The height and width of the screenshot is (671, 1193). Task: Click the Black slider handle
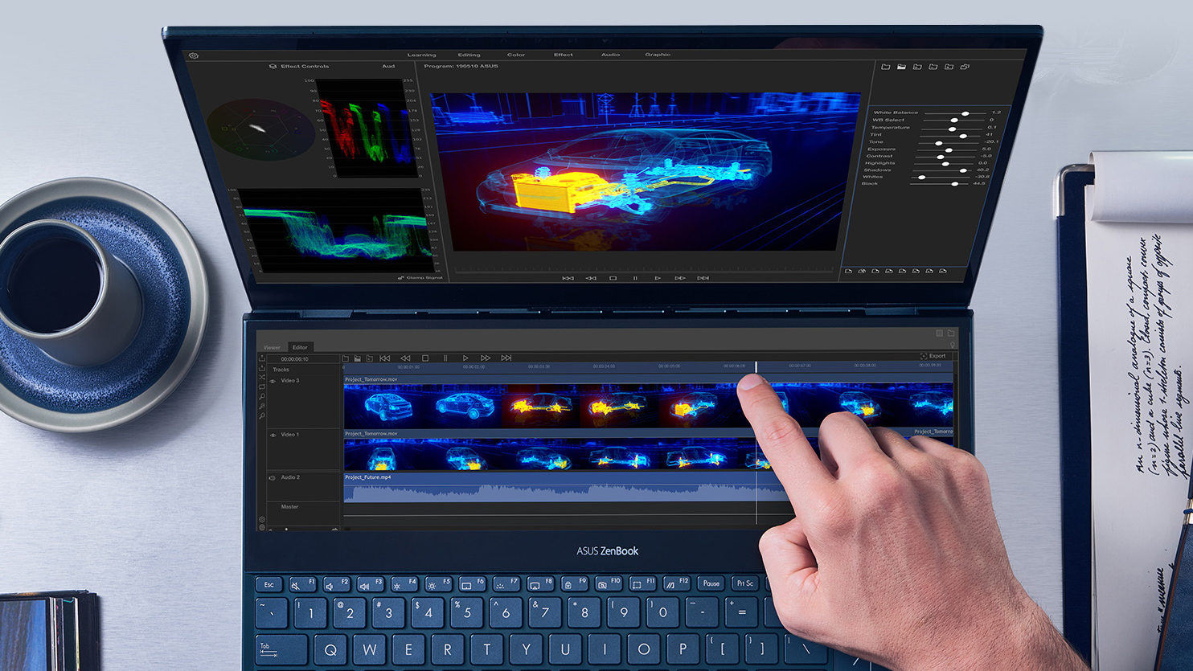pyautogui.click(x=955, y=184)
